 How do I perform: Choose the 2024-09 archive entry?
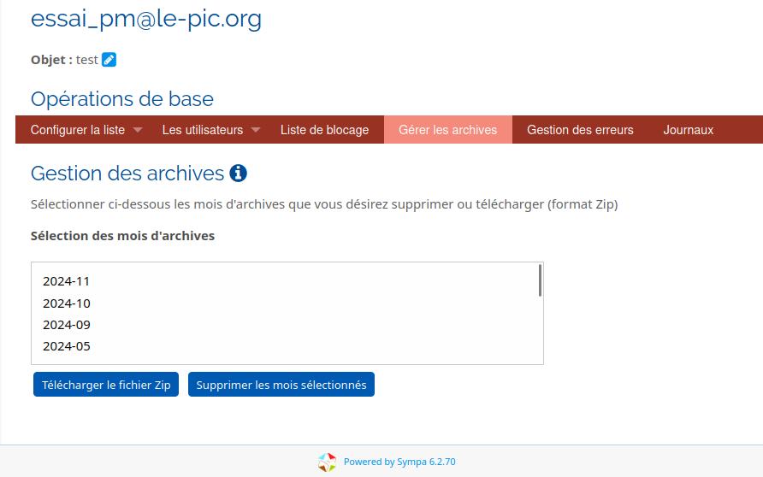pyautogui.click(x=67, y=325)
